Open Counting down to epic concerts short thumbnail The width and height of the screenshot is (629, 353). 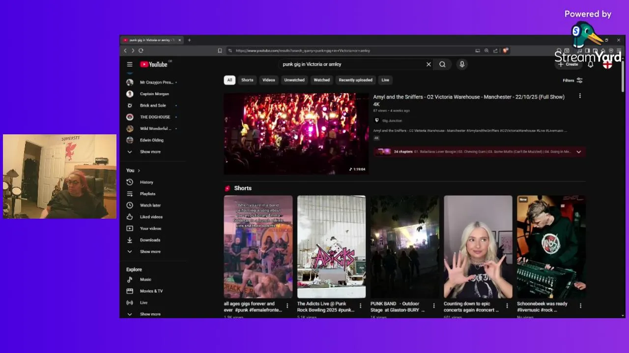(x=478, y=247)
